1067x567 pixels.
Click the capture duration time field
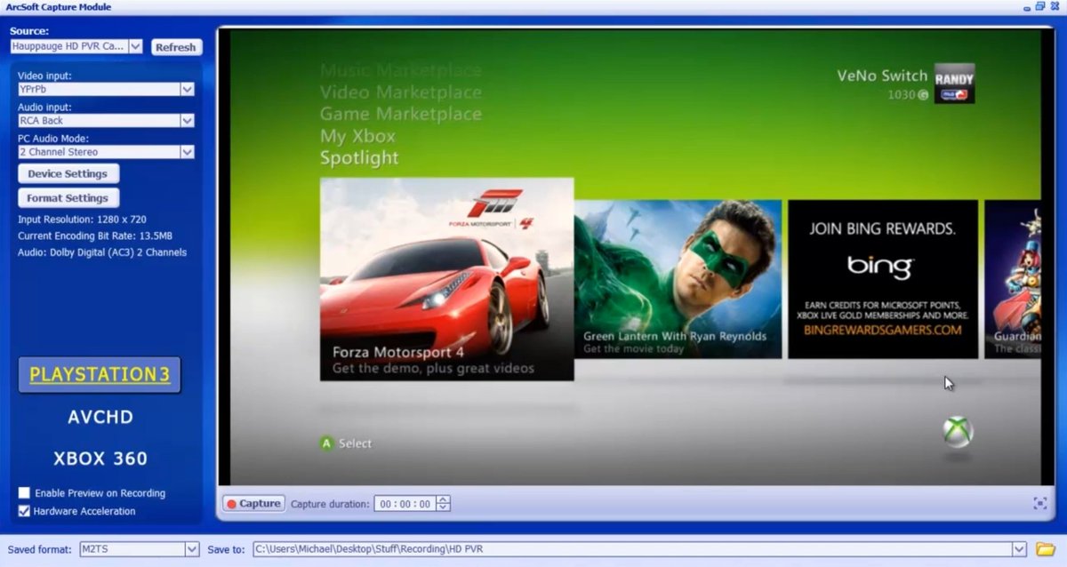click(x=405, y=504)
